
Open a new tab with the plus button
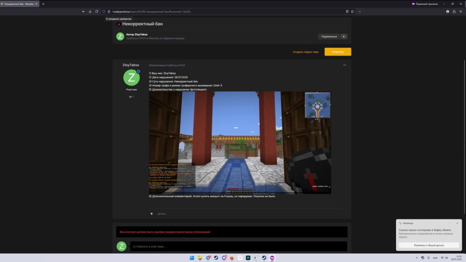(x=43, y=4)
